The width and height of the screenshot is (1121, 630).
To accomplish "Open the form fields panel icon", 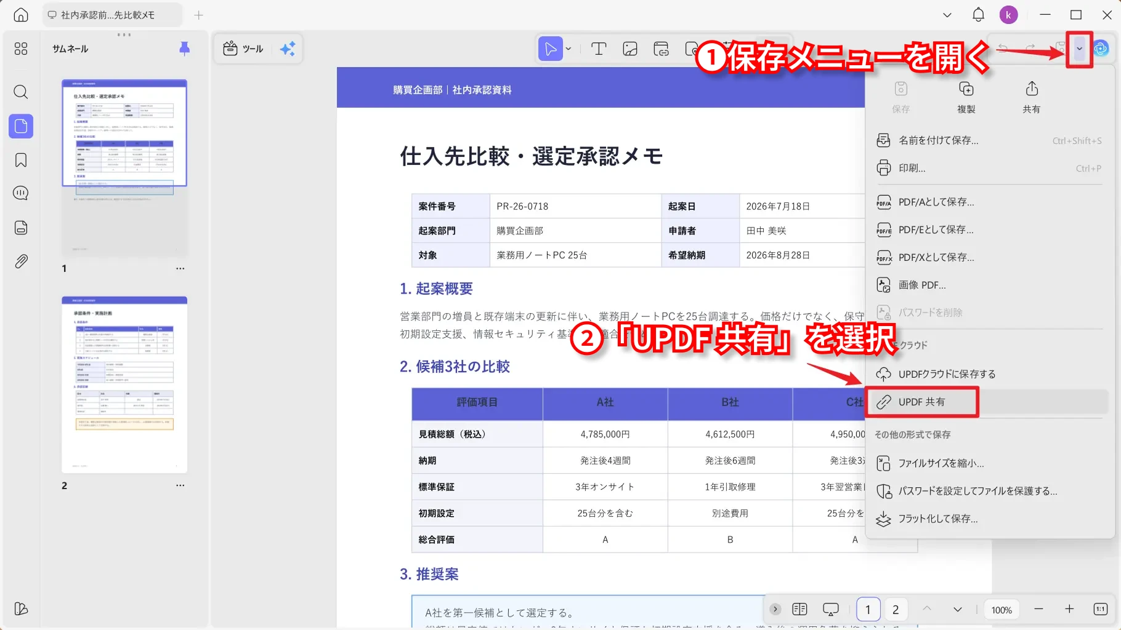I will (x=21, y=228).
